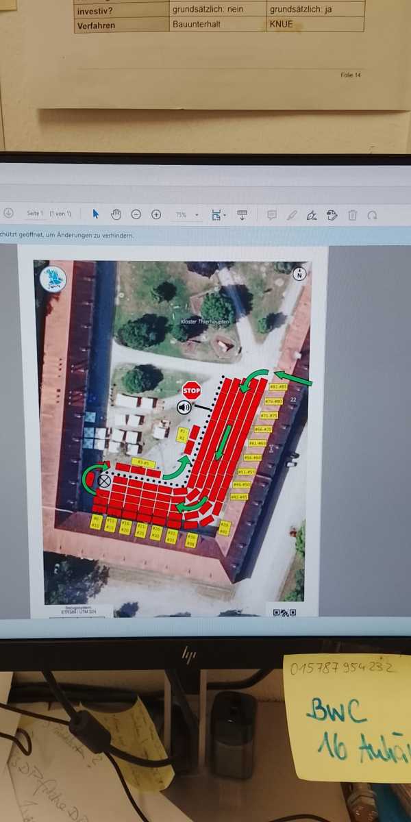Image resolution: width=411 pixels, height=822 pixels.
Task: Click the round blue logo on the map
Action: click(53, 279)
